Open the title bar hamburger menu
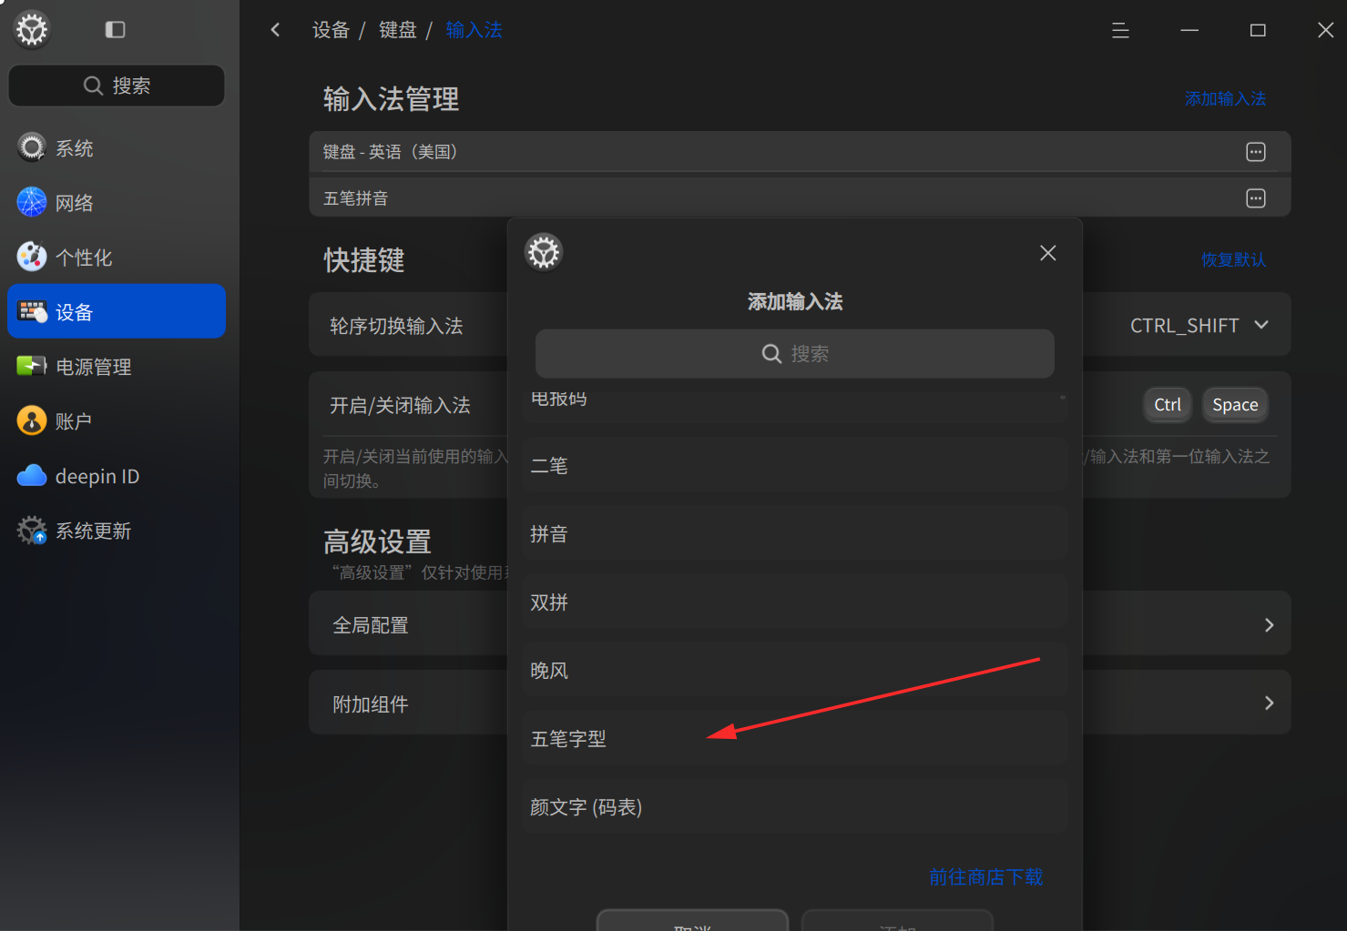 (1120, 30)
